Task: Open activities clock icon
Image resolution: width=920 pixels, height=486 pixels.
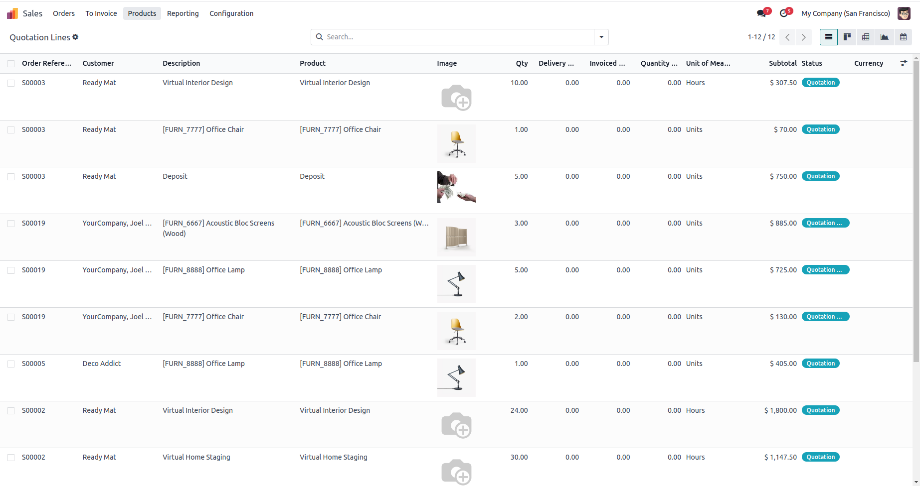Action: [x=784, y=13]
